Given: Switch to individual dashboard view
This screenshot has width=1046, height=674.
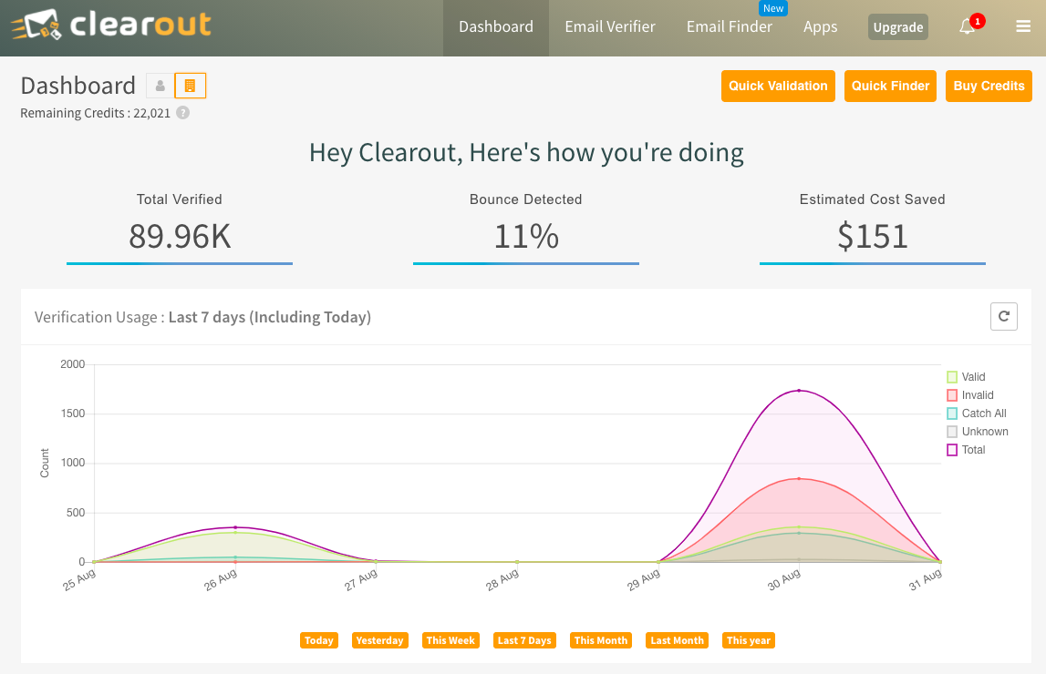Looking at the screenshot, I should coord(159,85).
